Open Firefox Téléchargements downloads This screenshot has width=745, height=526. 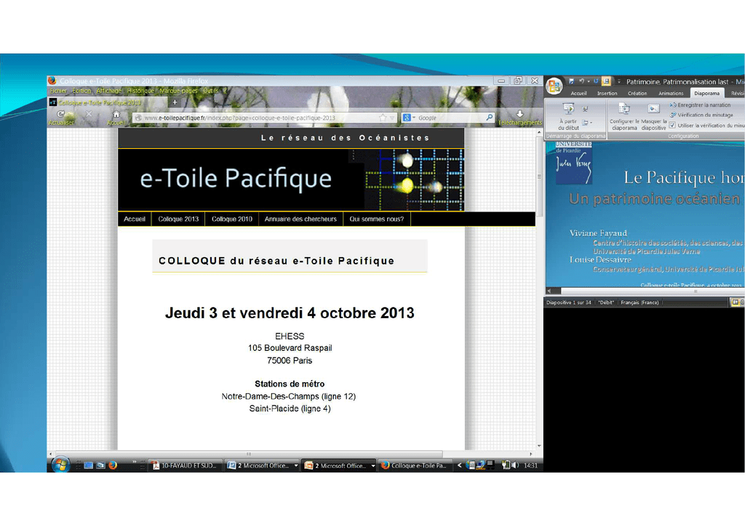point(519,115)
